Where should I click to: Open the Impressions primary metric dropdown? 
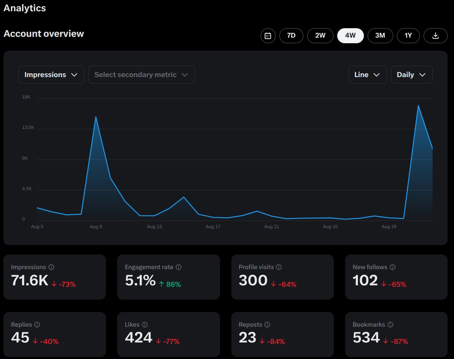[51, 75]
